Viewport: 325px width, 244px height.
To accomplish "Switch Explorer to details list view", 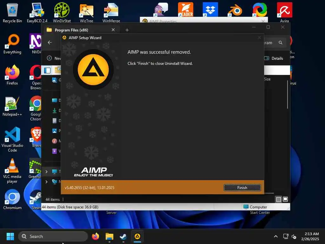I will 279,200.
